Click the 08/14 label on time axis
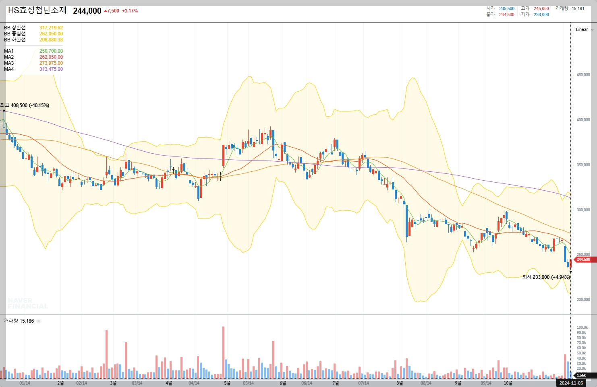This screenshot has width=597, height=387. pyautogui.click(x=426, y=383)
